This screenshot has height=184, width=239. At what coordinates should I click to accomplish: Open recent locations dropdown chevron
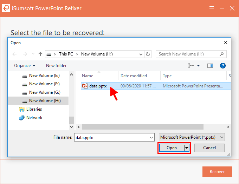pyautogui.click(x=33, y=54)
